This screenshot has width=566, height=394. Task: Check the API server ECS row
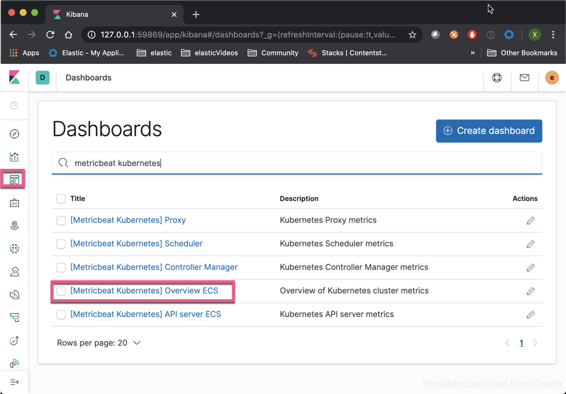(61, 314)
